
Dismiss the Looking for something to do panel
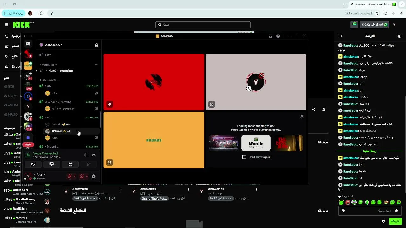coord(302,116)
